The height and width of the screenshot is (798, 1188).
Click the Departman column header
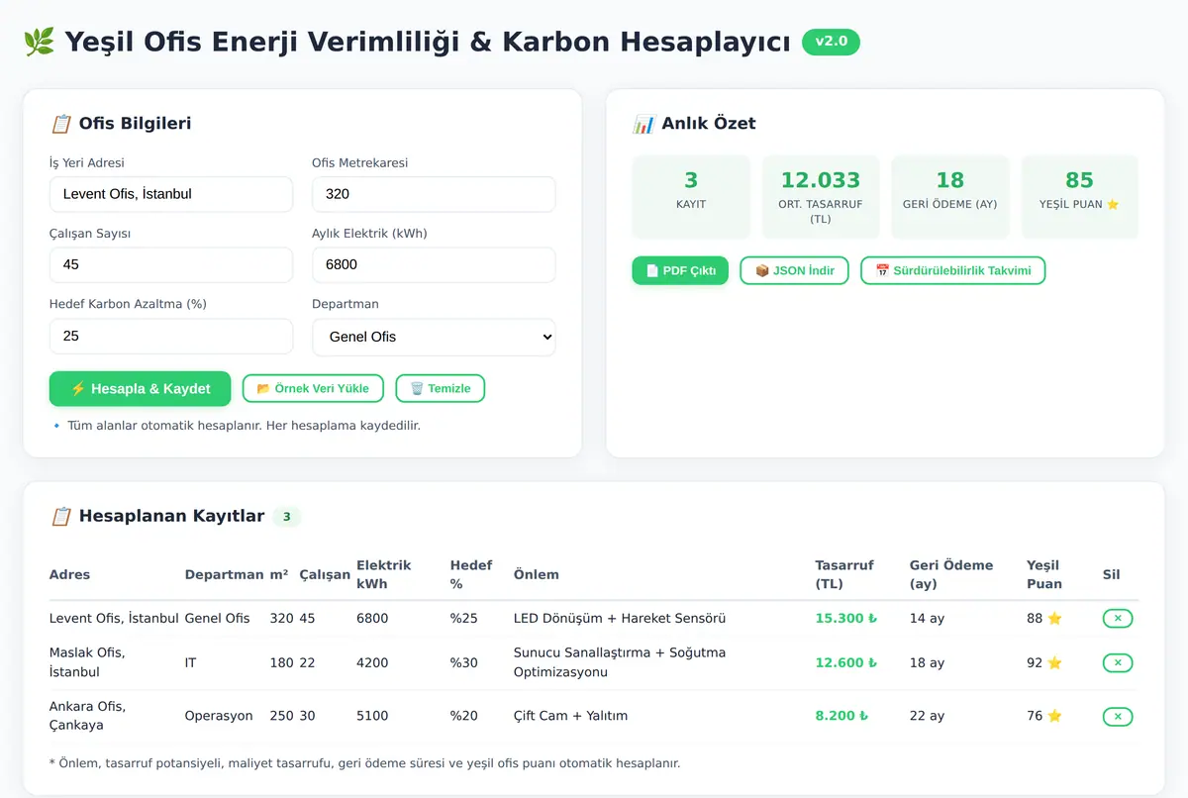tap(224, 575)
